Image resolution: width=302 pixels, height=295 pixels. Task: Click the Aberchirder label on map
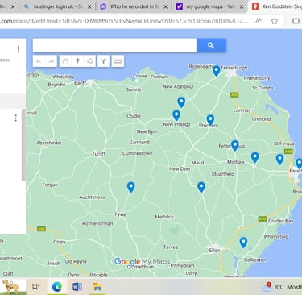pyautogui.click(x=49, y=143)
